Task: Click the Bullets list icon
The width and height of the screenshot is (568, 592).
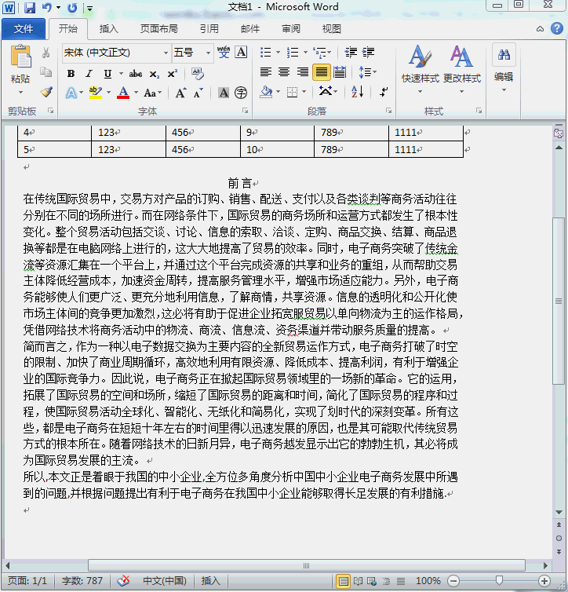Action: click(265, 53)
